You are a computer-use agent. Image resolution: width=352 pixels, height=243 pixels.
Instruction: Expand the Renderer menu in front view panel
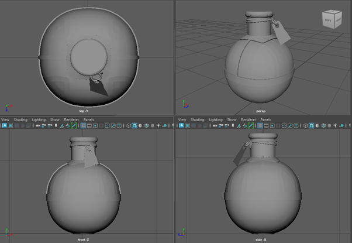click(71, 119)
